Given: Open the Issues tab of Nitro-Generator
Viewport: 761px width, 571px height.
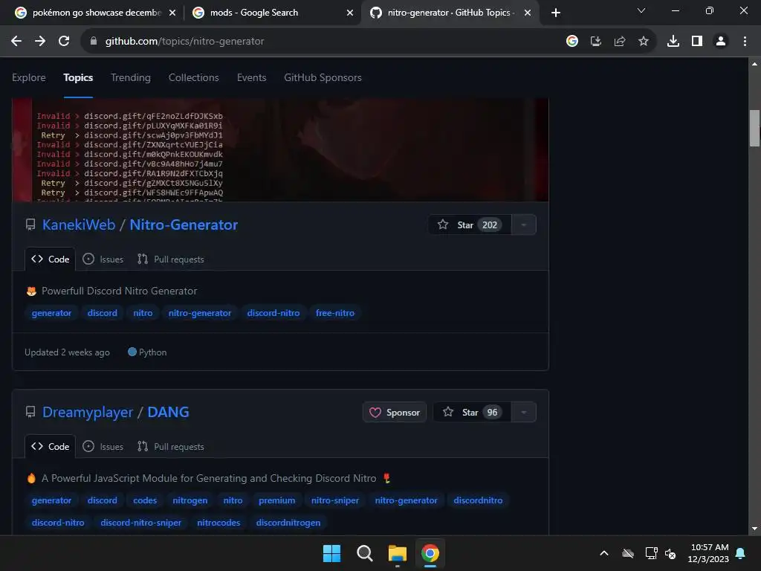Looking at the screenshot, I should [x=103, y=259].
